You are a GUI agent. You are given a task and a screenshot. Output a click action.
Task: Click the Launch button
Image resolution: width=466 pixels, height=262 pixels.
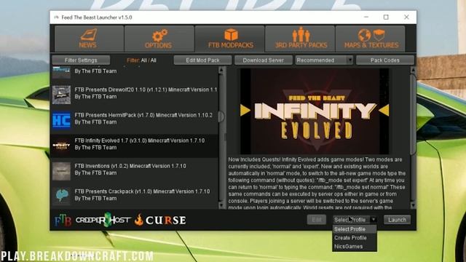(397, 220)
